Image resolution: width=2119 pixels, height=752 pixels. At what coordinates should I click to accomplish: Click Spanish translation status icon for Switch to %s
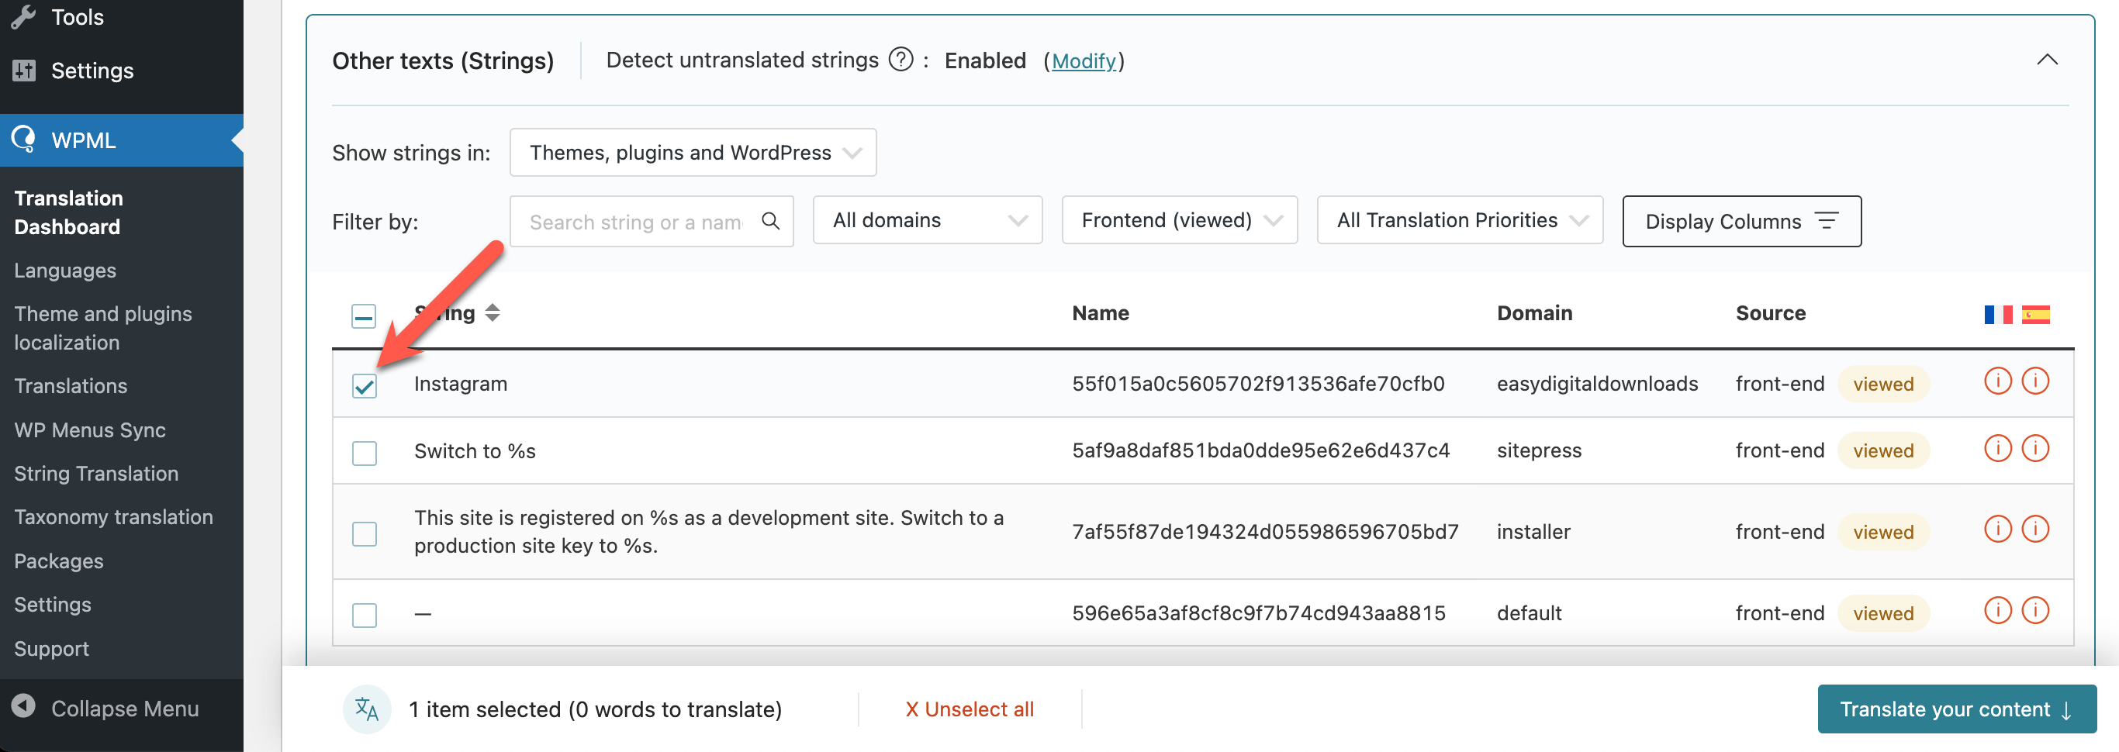pos(2035,449)
